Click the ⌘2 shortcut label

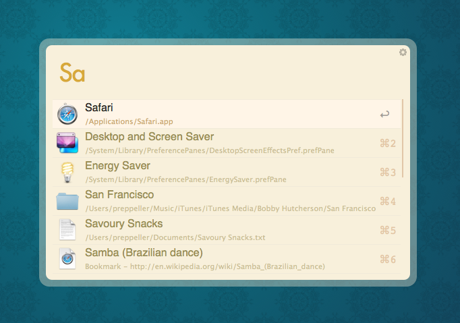(x=388, y=144)
